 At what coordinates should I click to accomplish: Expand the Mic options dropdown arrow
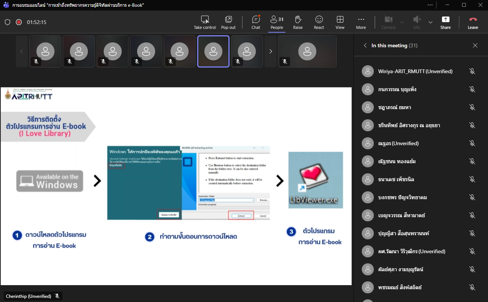[431, 22]
